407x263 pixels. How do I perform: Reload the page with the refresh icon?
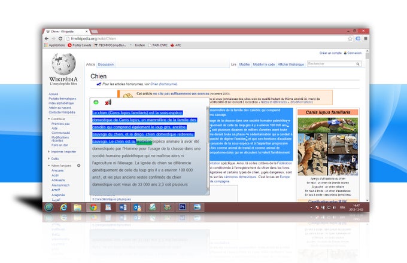pos(60,39)
